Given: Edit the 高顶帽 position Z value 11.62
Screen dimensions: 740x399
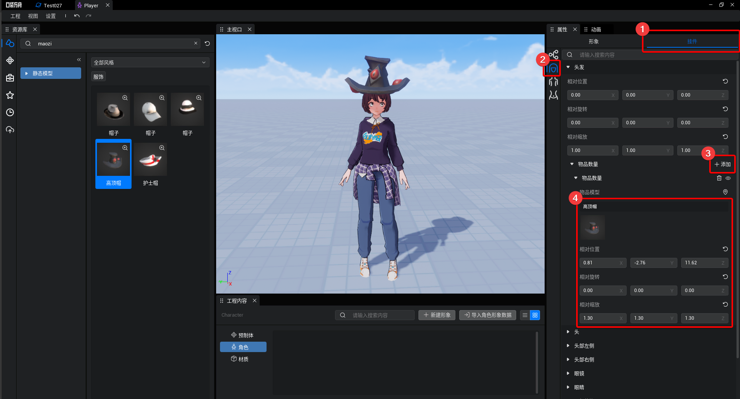Looking at the screenshot, I should coord(705,263).
